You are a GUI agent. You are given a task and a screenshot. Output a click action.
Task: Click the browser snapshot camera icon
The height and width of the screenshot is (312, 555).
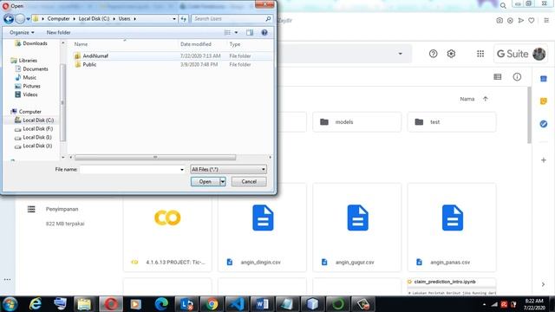[499, 21]
